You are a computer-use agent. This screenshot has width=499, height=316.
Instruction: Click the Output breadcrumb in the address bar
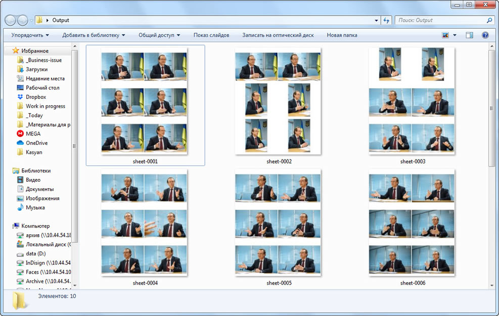61,20
